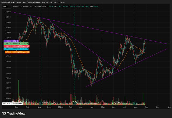Click the May label on time axis

[103, 107]
